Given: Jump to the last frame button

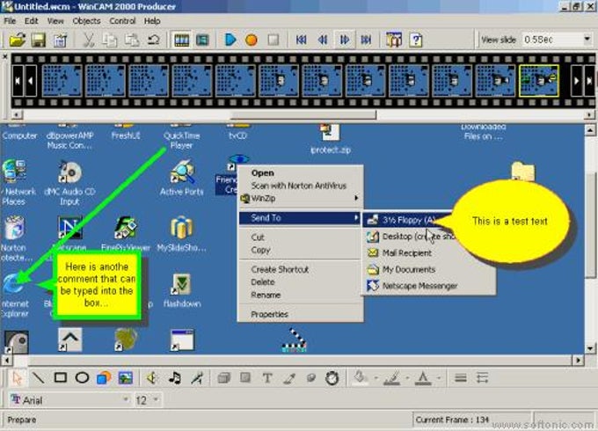Looking at the screenshot, I should 366,40.
